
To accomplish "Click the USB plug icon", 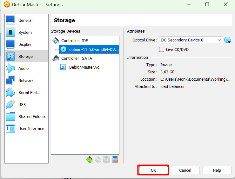I will [10, 104].
